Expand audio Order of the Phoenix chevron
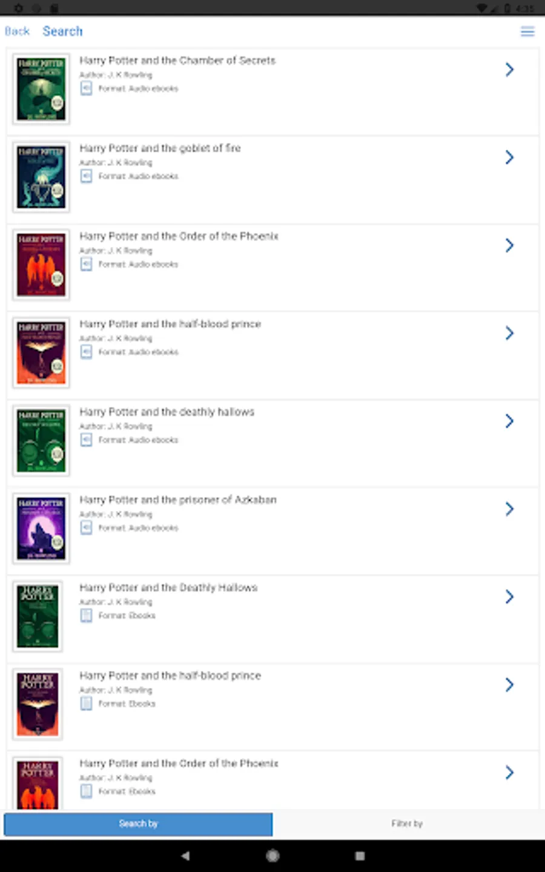The image size is (545, 872). [509, 245]
